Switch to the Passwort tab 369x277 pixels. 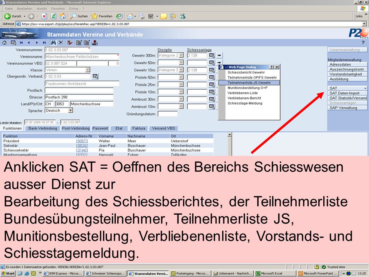[100, 128]
